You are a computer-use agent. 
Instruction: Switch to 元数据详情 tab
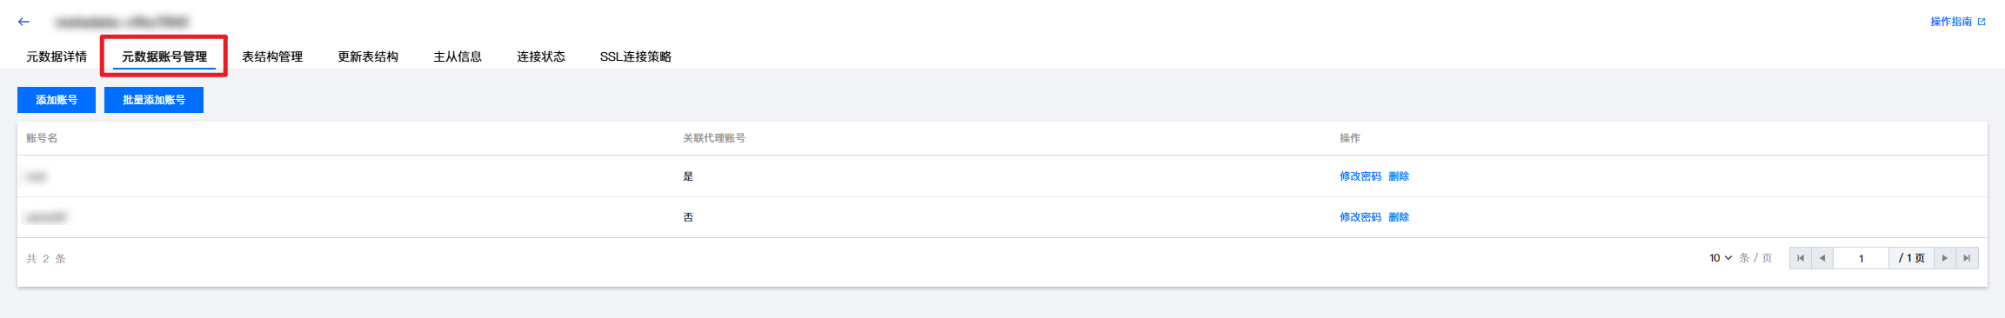[57, 56]
